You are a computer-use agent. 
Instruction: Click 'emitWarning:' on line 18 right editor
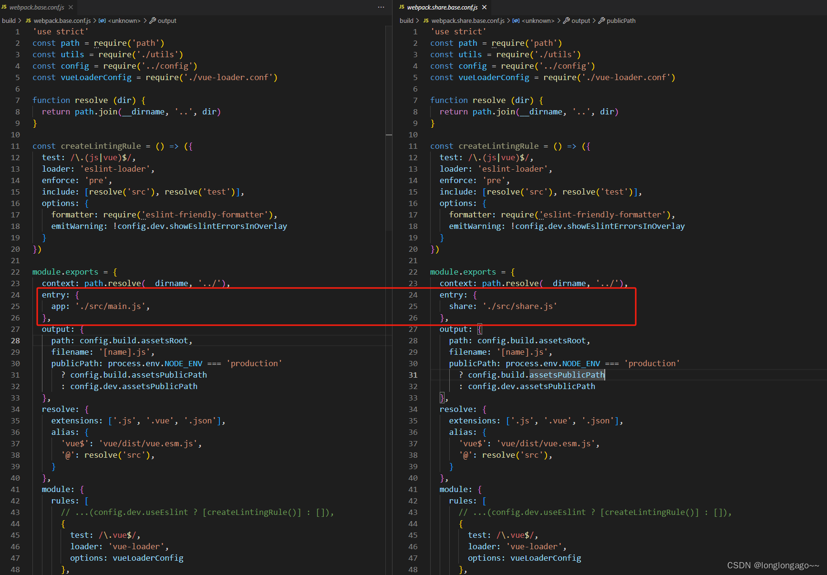[x=477, y=226]
